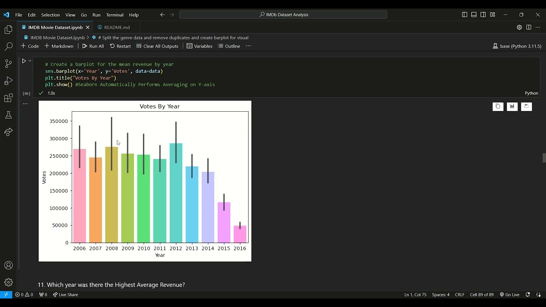The width and height of the screenshot is (546, 307).
Task: Open the View menu
Action: (70, 14)
